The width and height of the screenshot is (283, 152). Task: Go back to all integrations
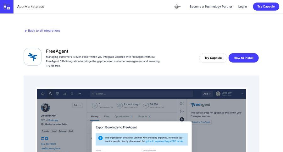[42, 31]
